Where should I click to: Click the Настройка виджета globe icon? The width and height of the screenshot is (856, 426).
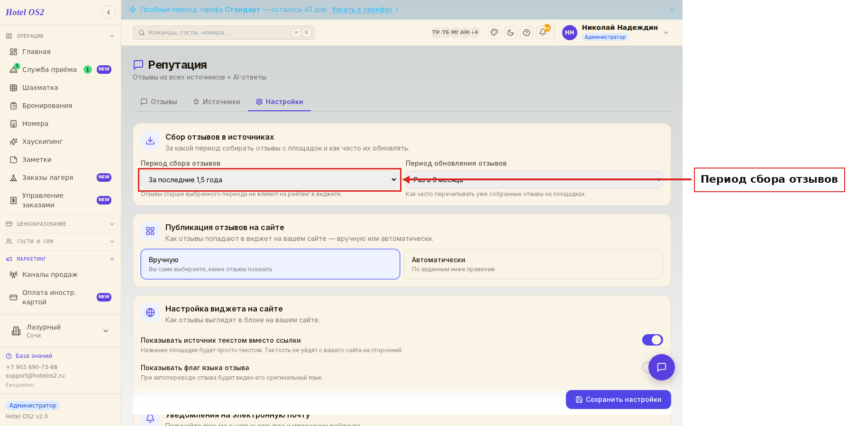tap(150, 312)
